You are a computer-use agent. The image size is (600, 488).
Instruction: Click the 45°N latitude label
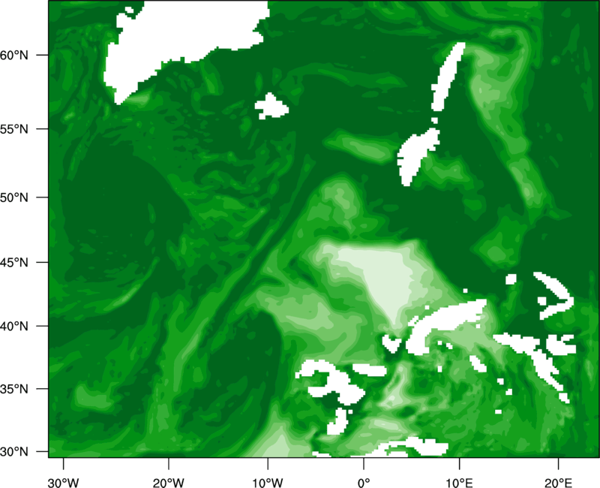14,262
